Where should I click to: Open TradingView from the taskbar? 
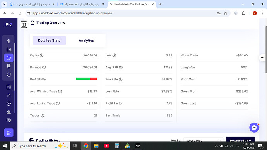[x=138, y=146]
